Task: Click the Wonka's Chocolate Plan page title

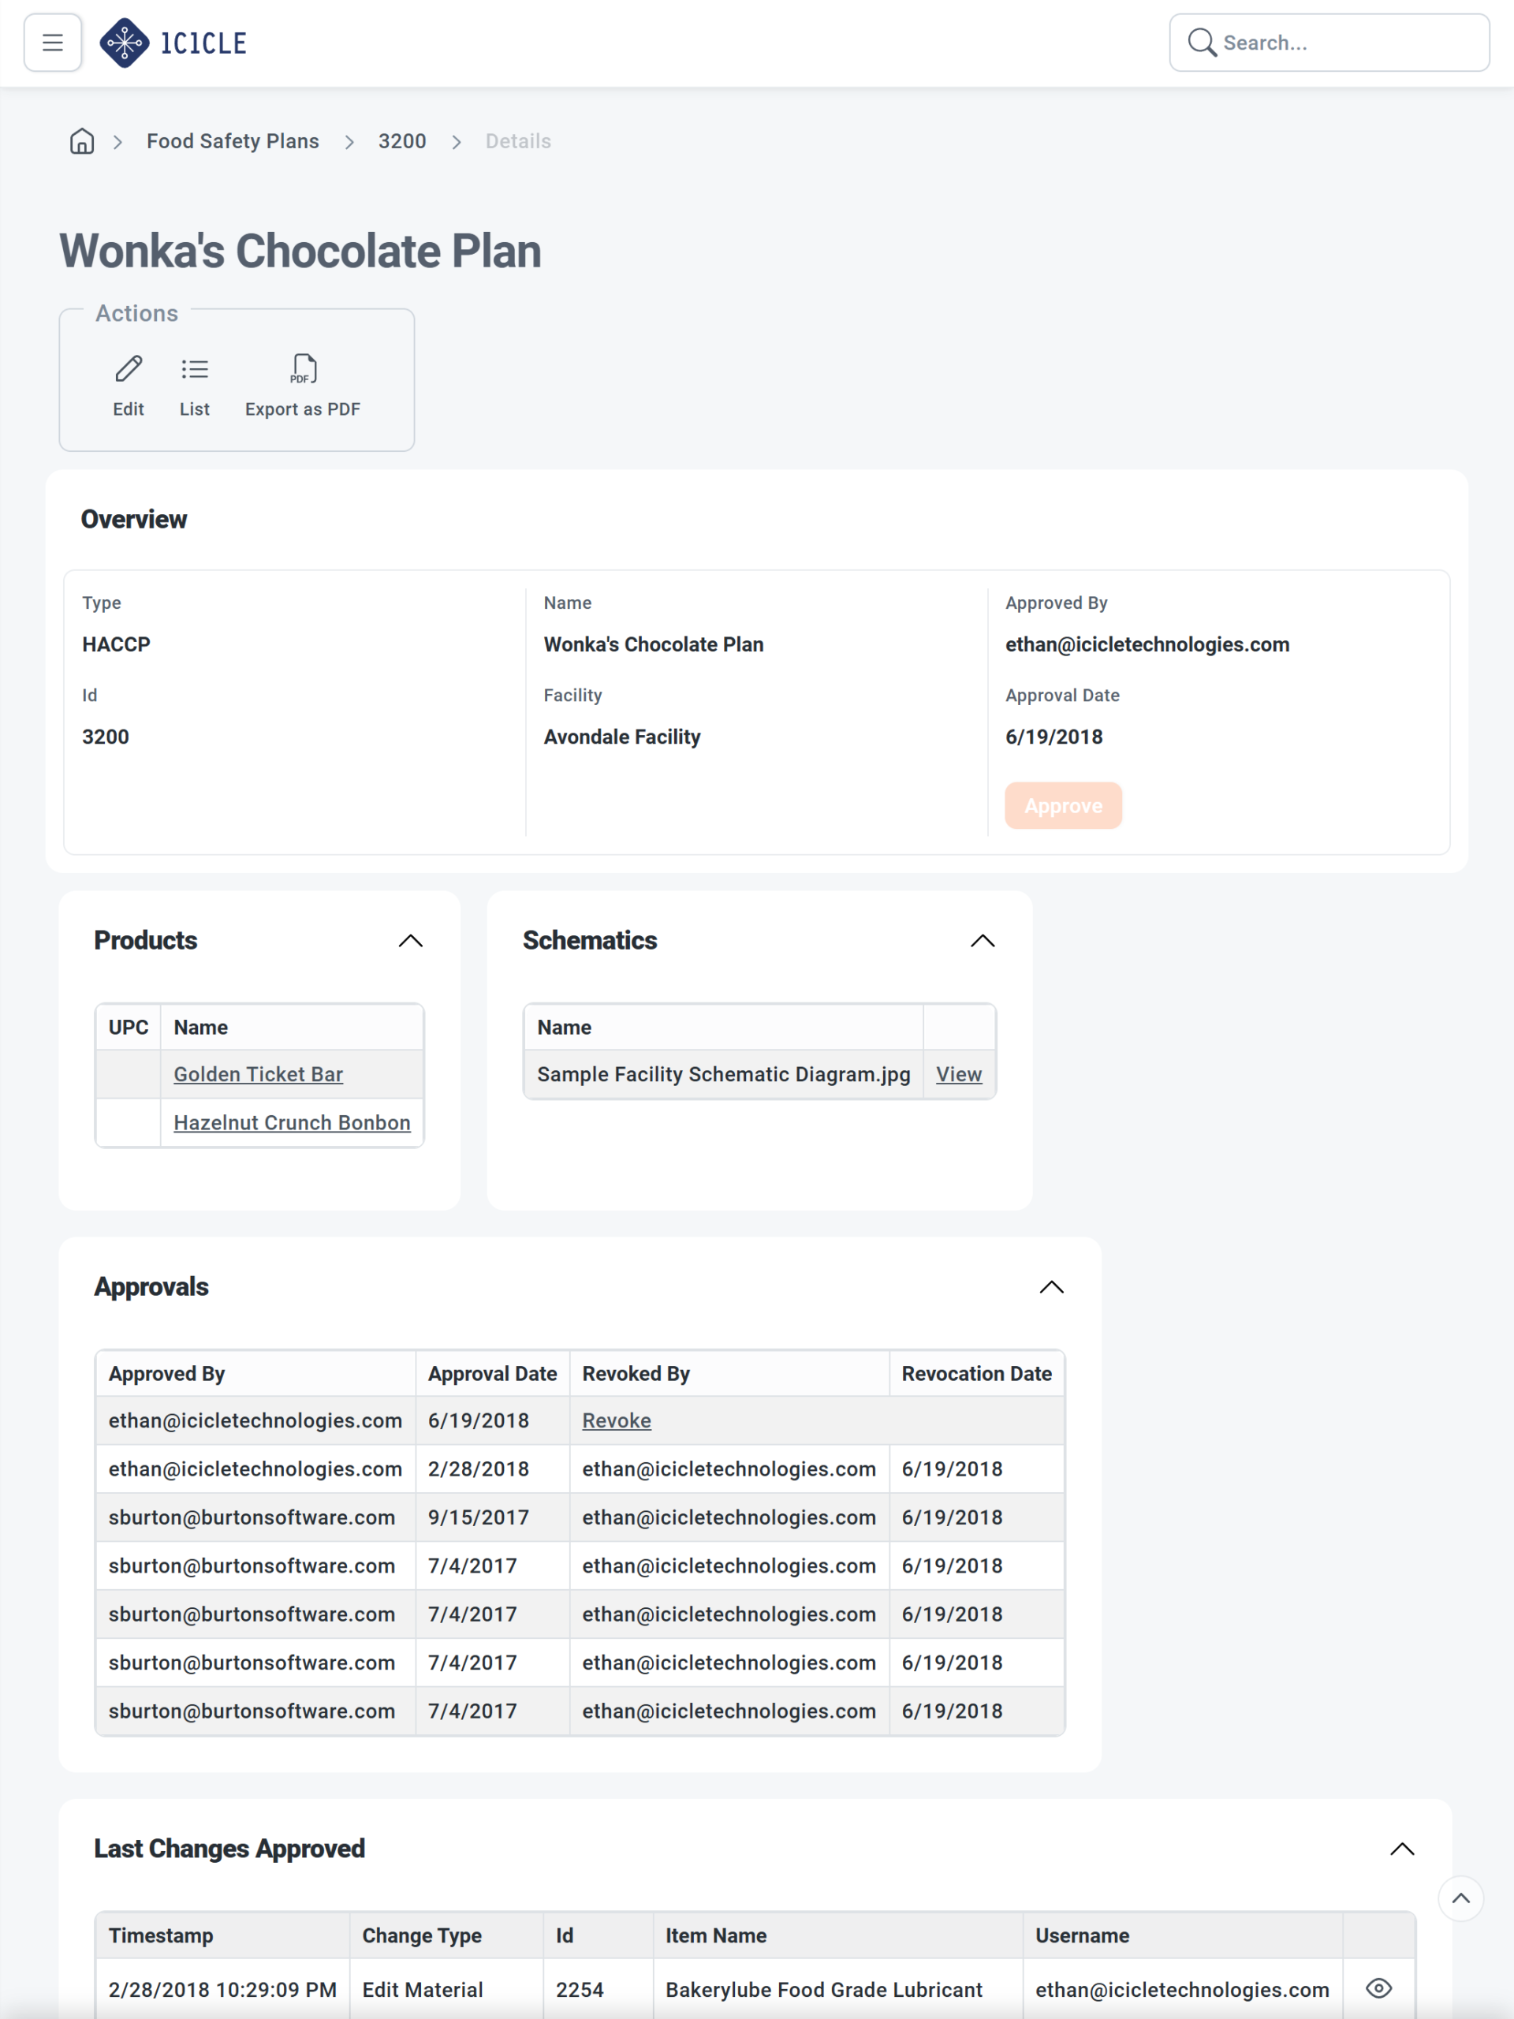Action: [x=300, y=251]
